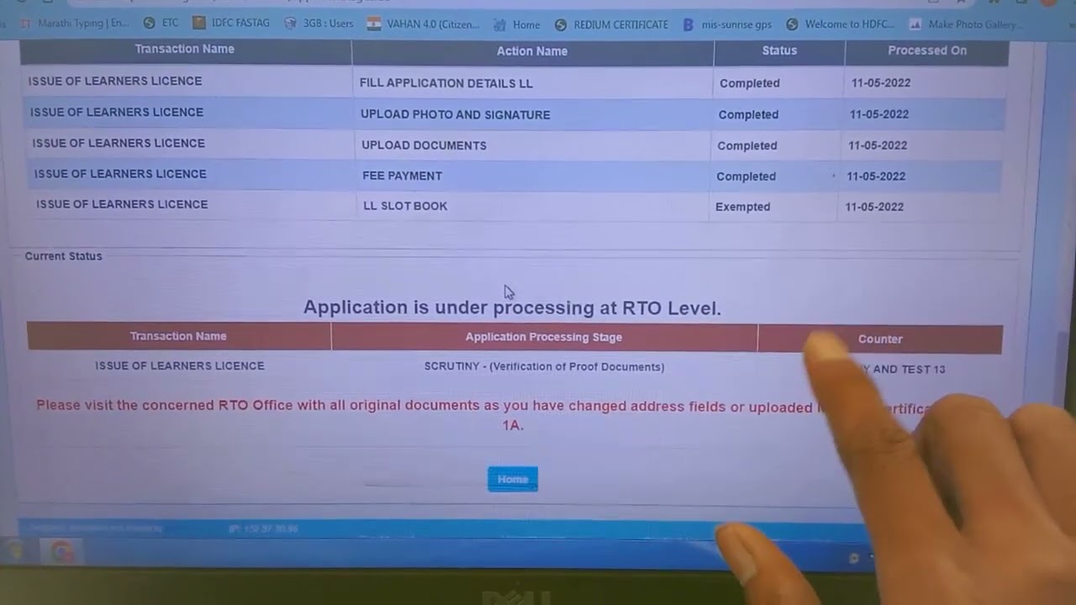This screenshot has width=1076, height=605.
Task: Open the Welcome to HDFC bookmark
Action: [x=841, y=24]
